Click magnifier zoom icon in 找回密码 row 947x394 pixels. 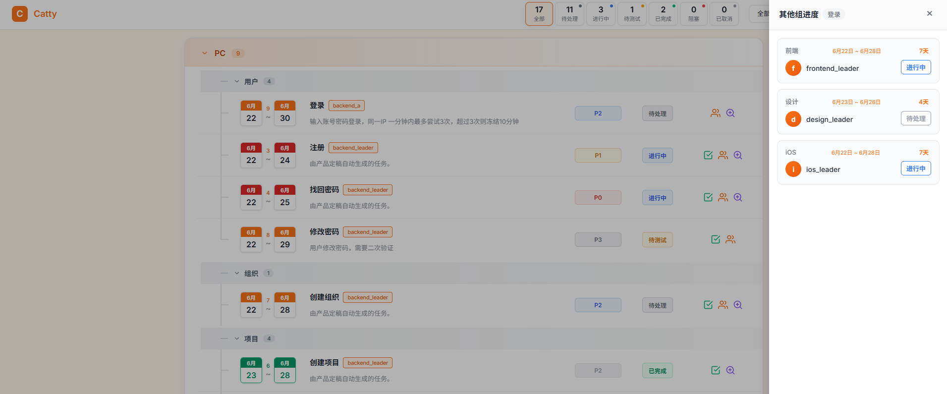[x=738, y=197]
